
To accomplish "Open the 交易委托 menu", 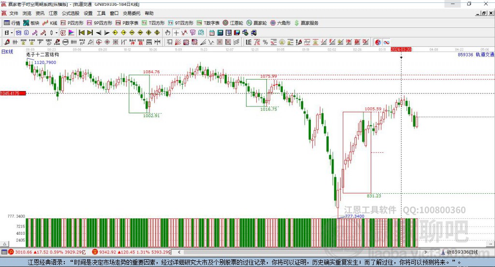I will [x=131, y=13].
